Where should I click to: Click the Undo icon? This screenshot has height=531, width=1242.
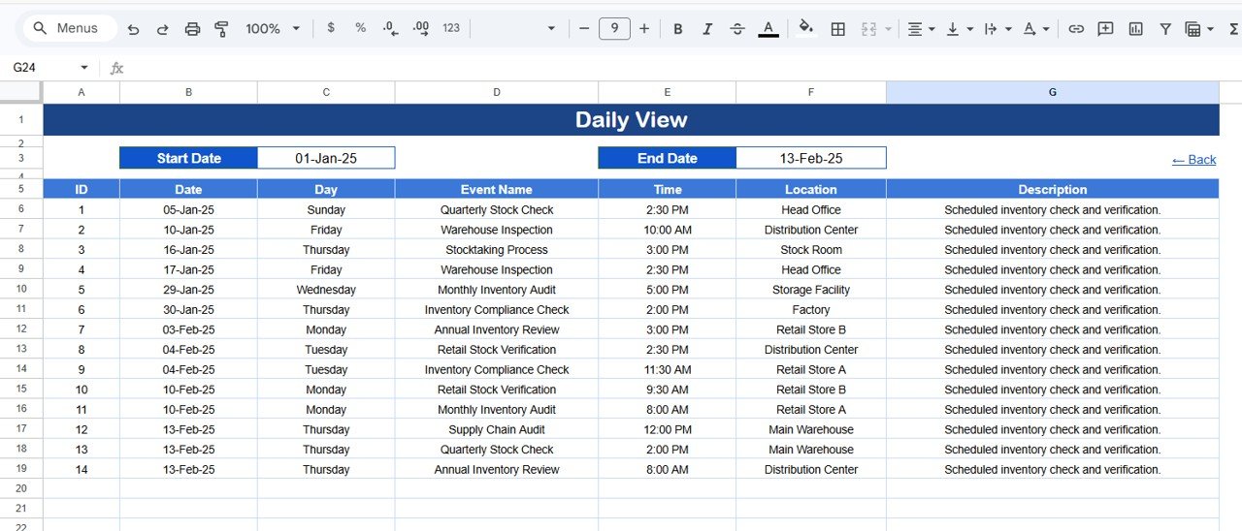[x=133, y=29]
